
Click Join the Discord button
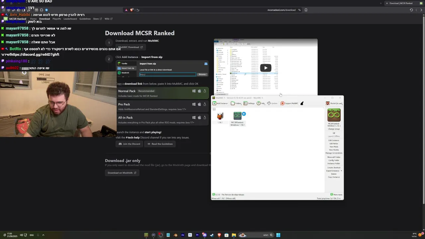point(129,144)
